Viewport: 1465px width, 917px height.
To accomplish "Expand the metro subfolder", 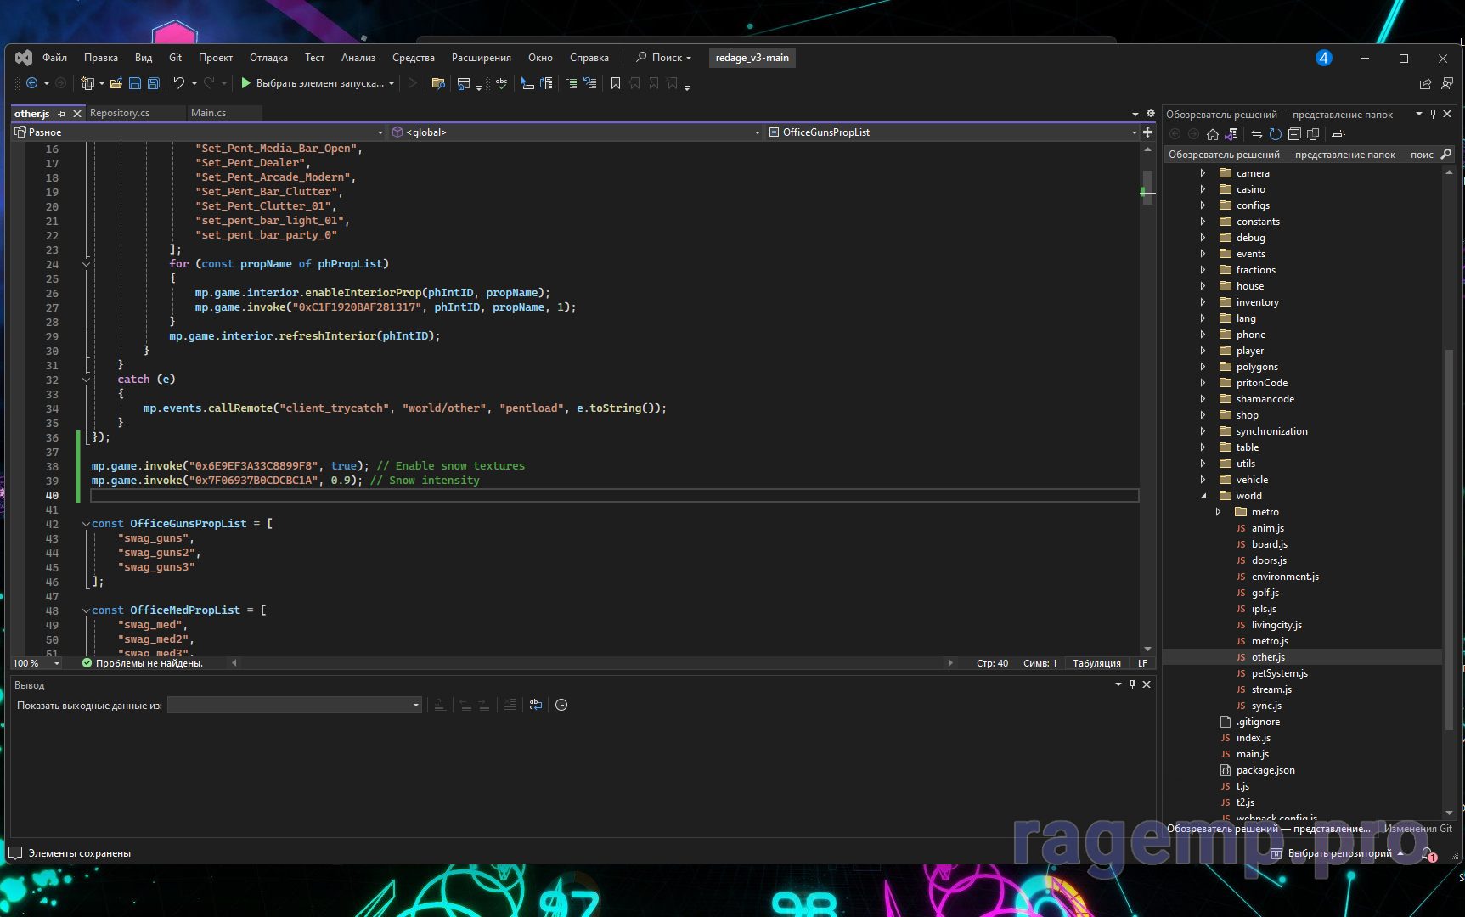I will (1218, 512).
